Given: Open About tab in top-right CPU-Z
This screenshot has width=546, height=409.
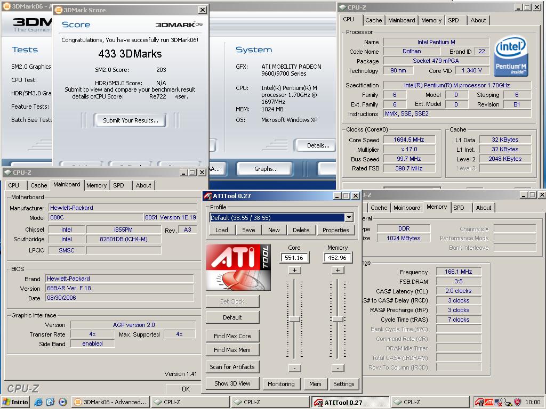Looking at the screenshot, I should click(x=478, y=20).
